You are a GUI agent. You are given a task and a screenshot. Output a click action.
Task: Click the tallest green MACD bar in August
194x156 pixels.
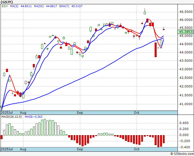coord(45,127)
